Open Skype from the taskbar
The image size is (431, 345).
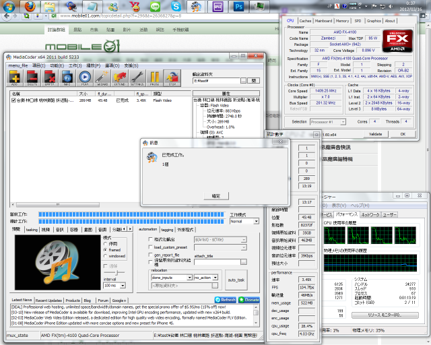click(x=176, y=7)
